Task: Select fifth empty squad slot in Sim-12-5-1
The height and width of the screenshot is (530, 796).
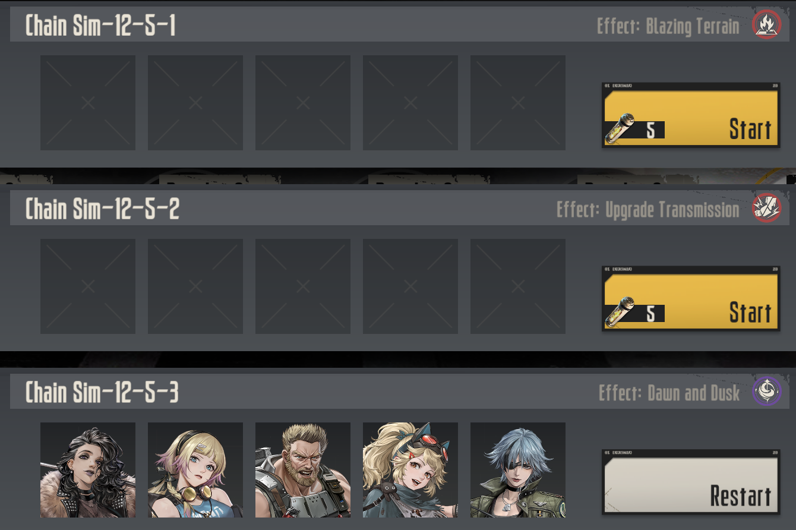Action: (518, 103)
